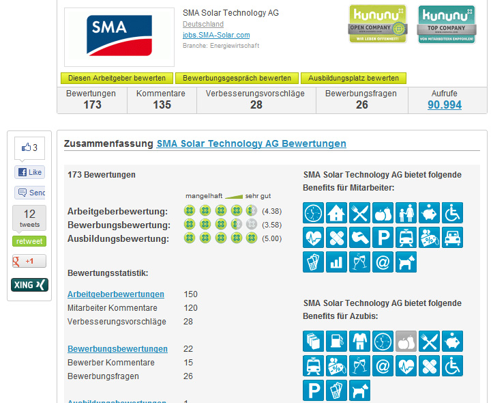The image size is (491, 403).
Task: Click the grayed-out fruit benefit icon
Action: (x=406, y=342)
